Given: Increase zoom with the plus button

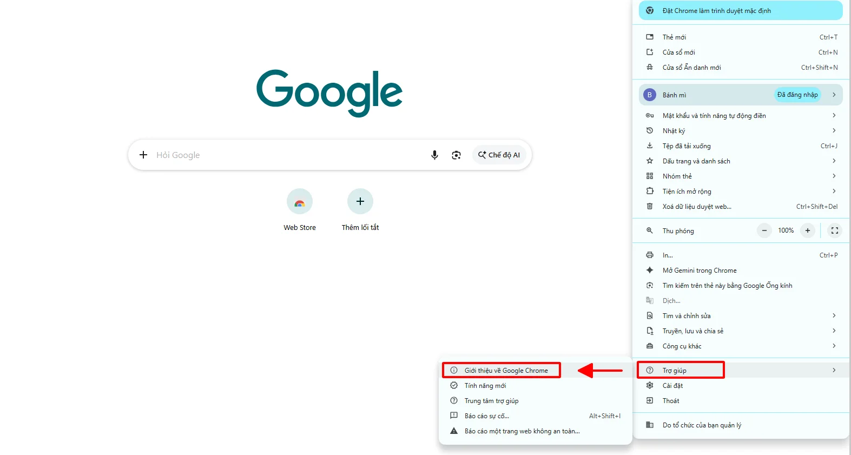Looking at the screenshot, I should [808, 230].
